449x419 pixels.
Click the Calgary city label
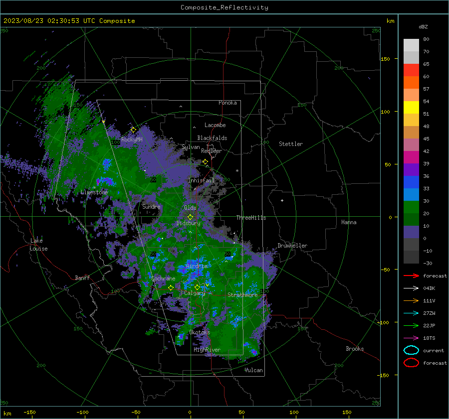click(195, 293)
